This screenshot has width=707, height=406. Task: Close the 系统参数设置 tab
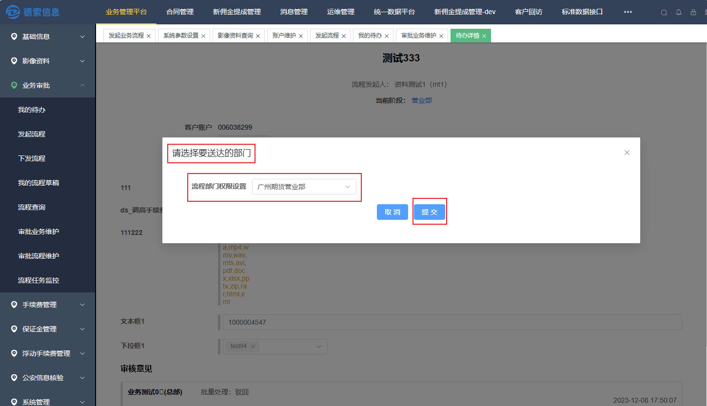coord(203,36)
